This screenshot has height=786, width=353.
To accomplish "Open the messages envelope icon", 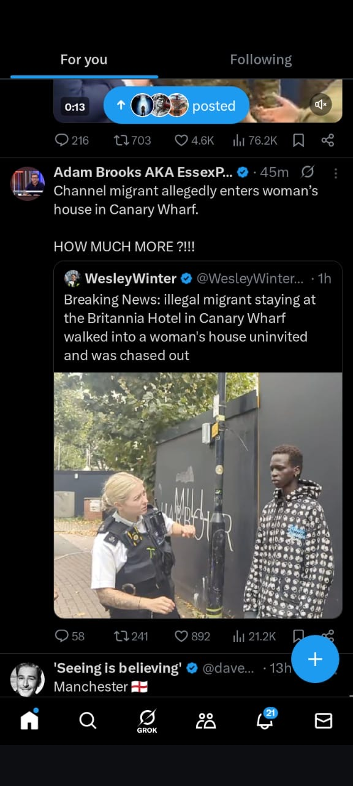I will click(323, 721).
